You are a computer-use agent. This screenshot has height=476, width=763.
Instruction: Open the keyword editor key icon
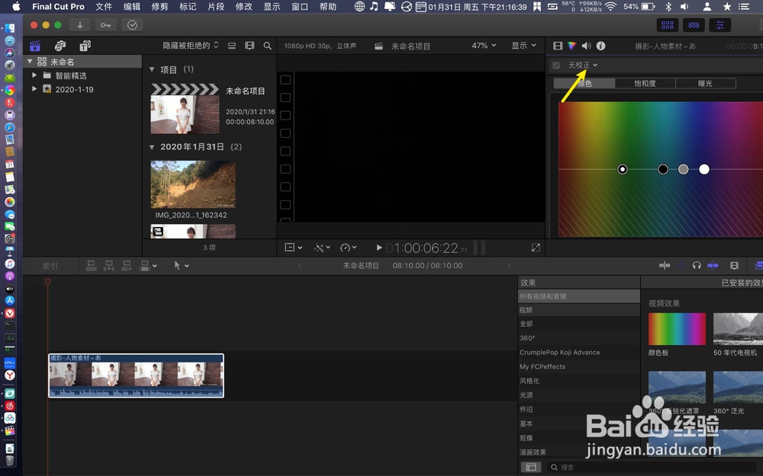(105, 25)
